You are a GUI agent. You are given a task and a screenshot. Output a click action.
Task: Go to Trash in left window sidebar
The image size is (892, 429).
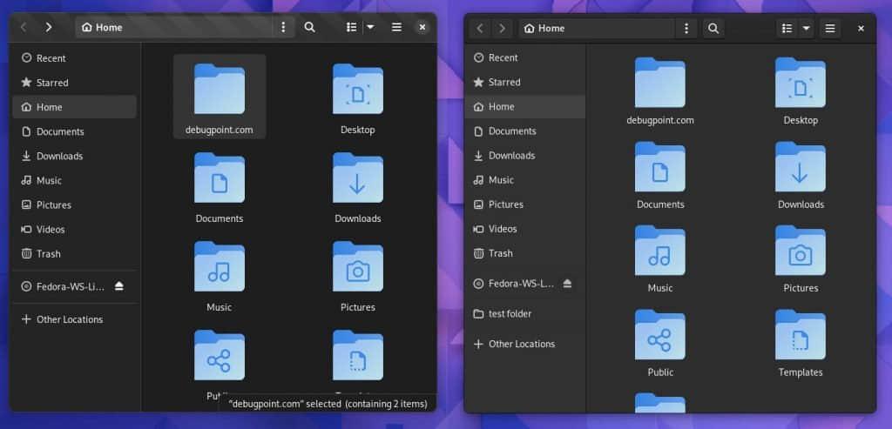click(x=49, y=254)
